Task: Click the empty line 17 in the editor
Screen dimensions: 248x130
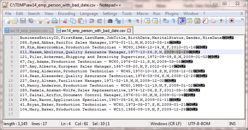Action: tap(131, 114)
